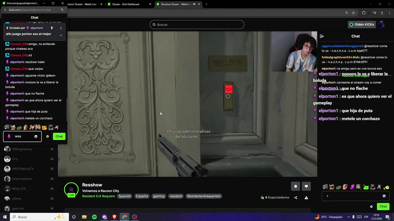394x221 pixels.
Task: Click the notification bell button for Resshow
Action: click(295, 186)
